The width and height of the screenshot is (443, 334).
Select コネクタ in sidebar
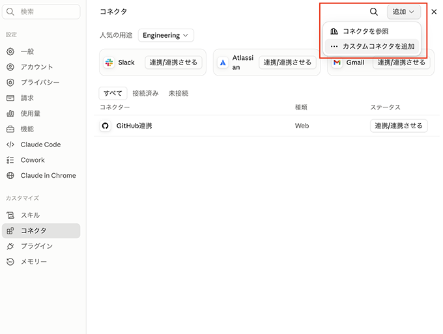pyautogui.click(x=41, y=230)
